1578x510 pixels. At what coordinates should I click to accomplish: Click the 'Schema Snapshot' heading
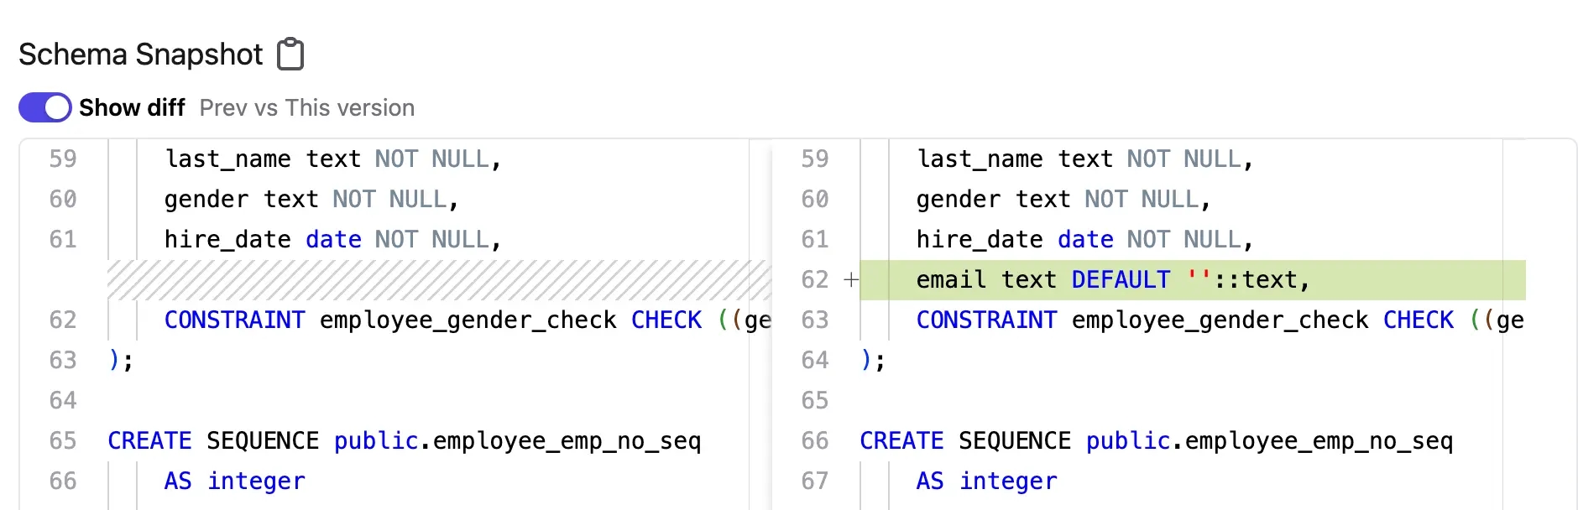tap(141, 55)
